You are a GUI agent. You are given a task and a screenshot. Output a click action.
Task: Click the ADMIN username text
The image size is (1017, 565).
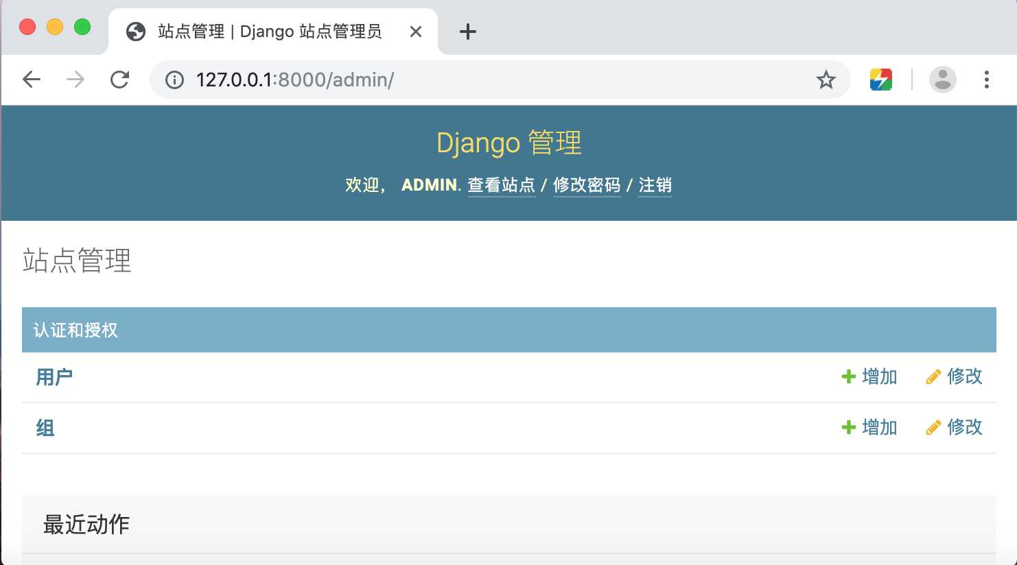pos(430,185)
